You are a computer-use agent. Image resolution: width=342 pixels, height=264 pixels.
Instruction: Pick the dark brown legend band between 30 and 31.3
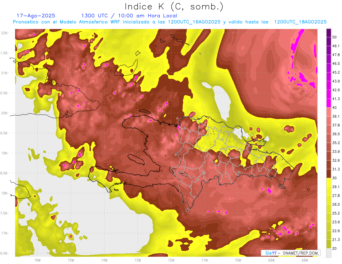pos(329,174)
